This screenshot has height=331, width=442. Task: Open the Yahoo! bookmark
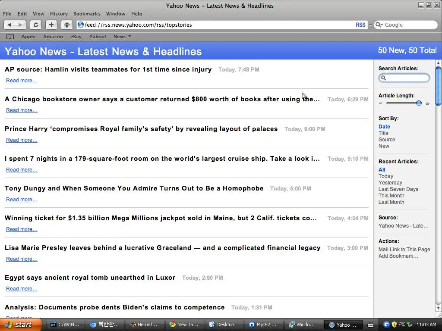coord(98,37)
